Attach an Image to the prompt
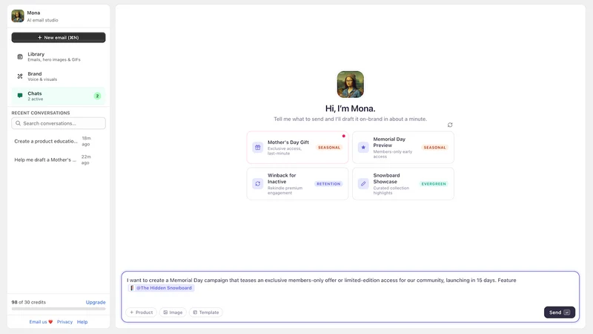Viewport: 593px width, 334px height. [x=173, y=312]
